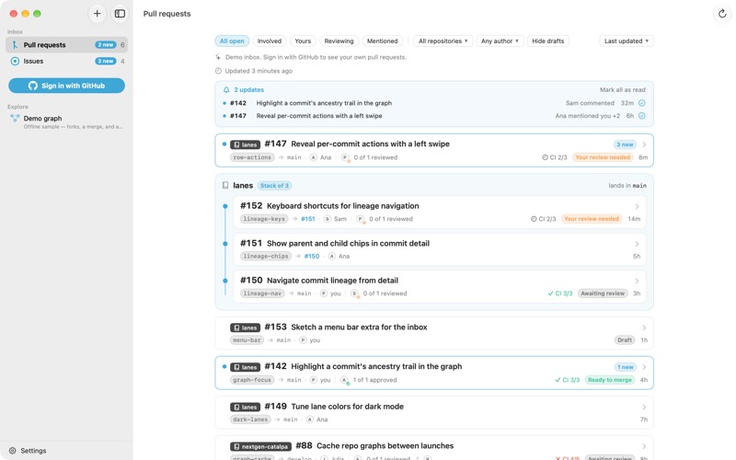Click the lanes repo badge on PR #142

pos(245,367)
